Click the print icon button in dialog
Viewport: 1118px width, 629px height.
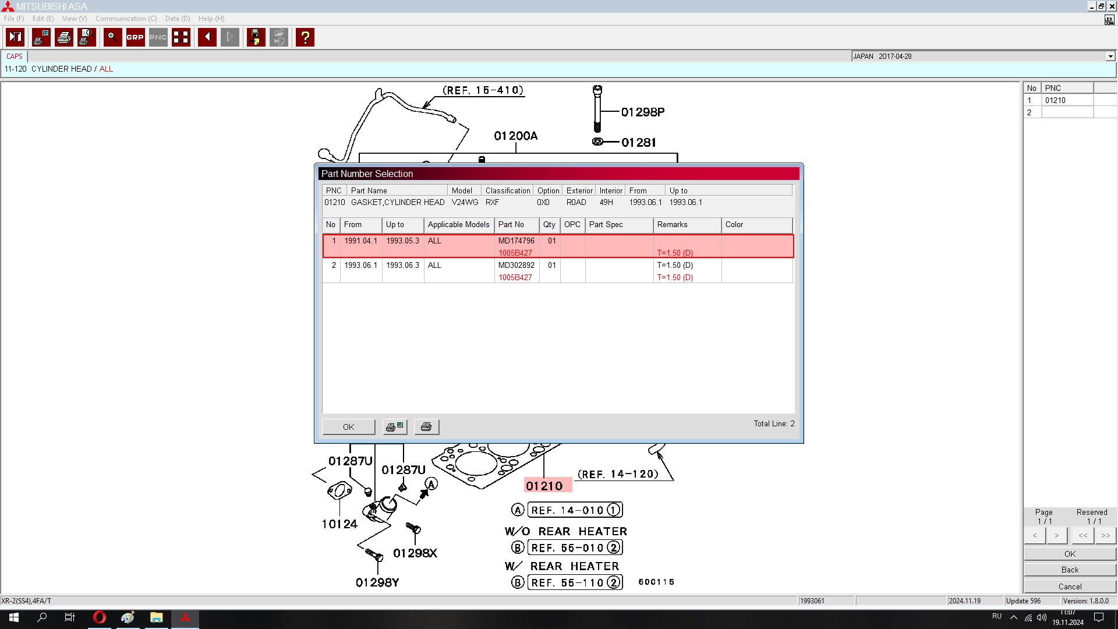426,427
